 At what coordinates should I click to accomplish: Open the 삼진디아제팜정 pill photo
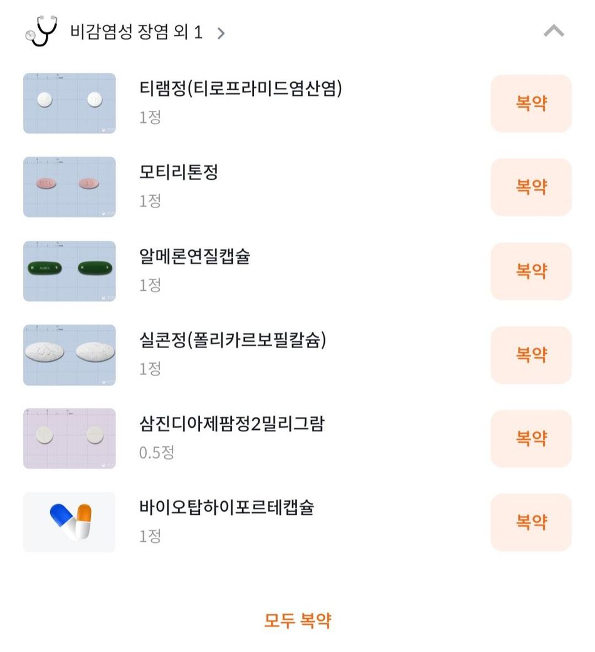pos(70,438)
